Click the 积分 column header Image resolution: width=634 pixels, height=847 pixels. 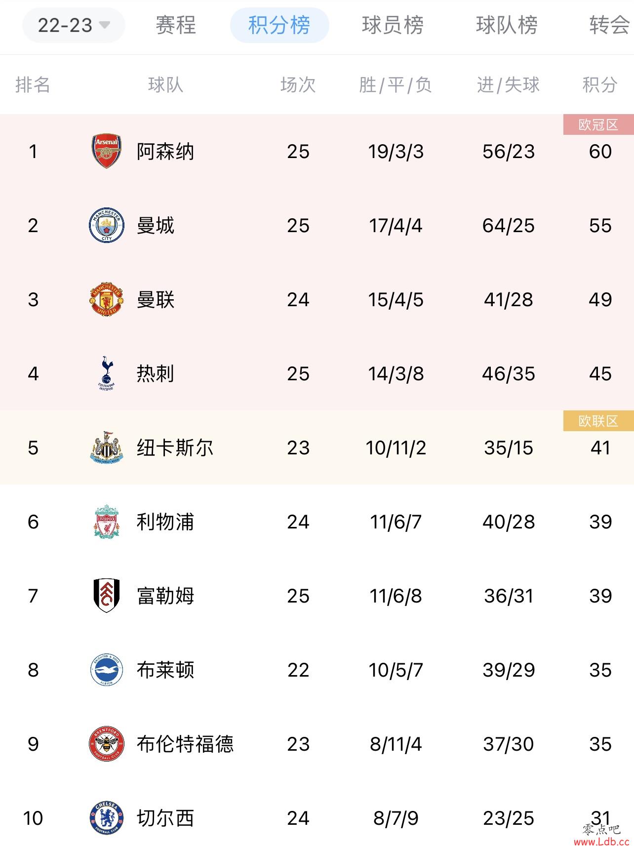600,85
